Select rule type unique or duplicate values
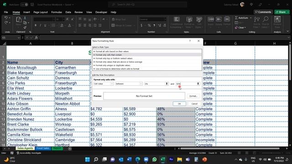Viewport: 292px width, 164px height. 147,66
